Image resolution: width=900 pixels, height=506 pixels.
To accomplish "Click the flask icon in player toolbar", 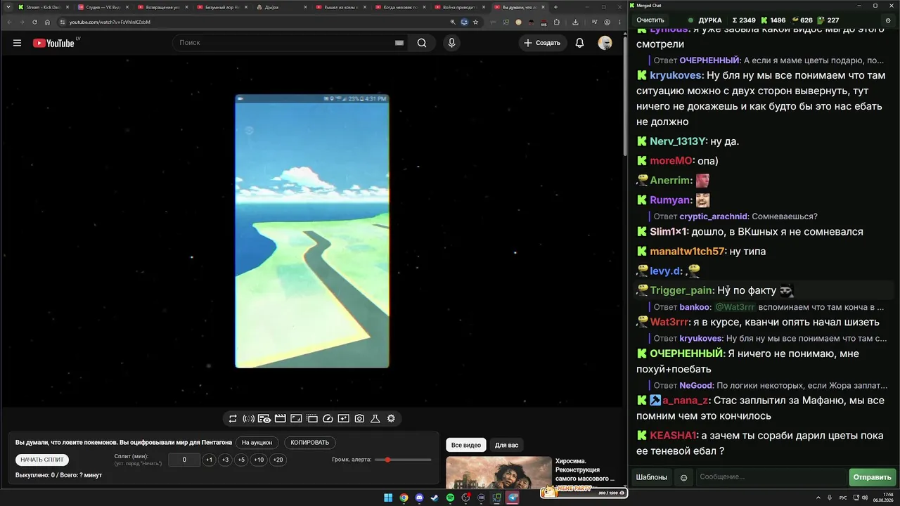I will pos(375,419).
